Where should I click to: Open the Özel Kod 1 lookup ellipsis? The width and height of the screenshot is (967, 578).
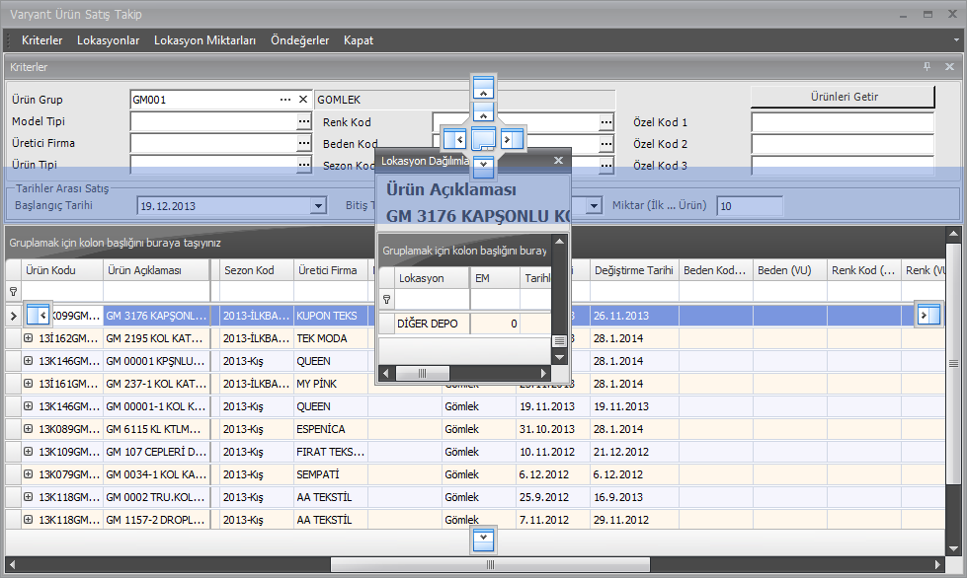(x=605, y=122)
